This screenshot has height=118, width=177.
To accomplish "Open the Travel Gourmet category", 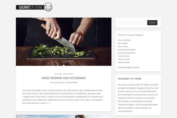I will click(124, 62).
